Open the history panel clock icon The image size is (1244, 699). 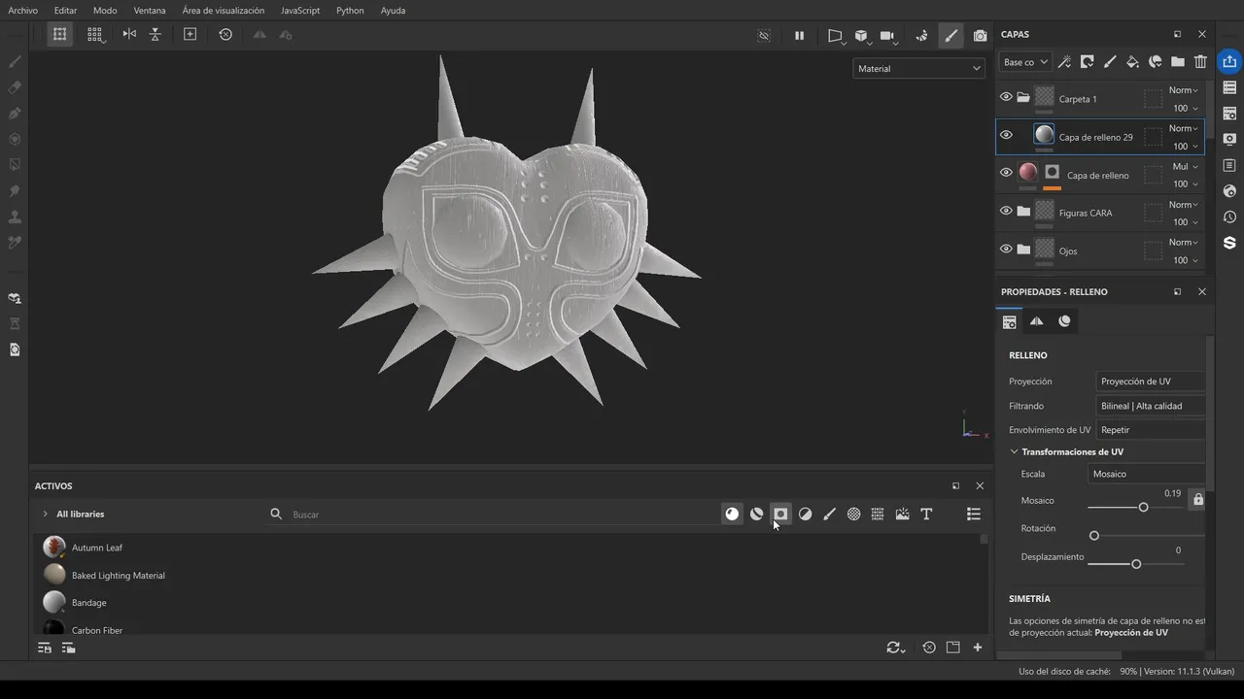pos(1229,216)
